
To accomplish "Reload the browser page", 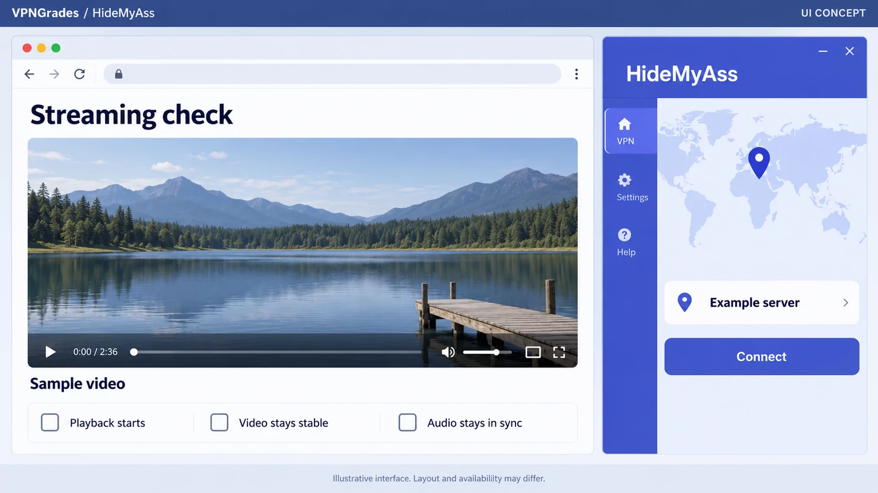I will 79,74.
